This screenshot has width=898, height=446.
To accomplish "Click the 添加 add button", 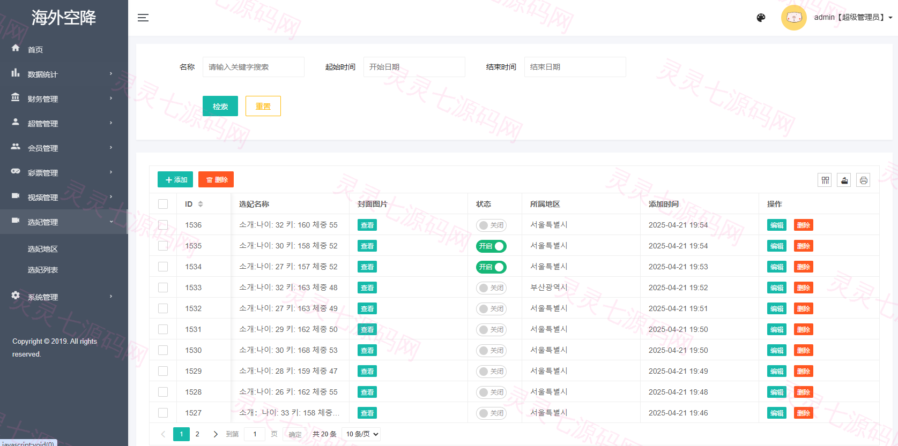I will (175, 180).
